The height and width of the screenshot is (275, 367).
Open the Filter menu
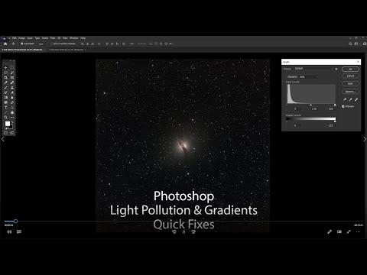pos(53,38)
